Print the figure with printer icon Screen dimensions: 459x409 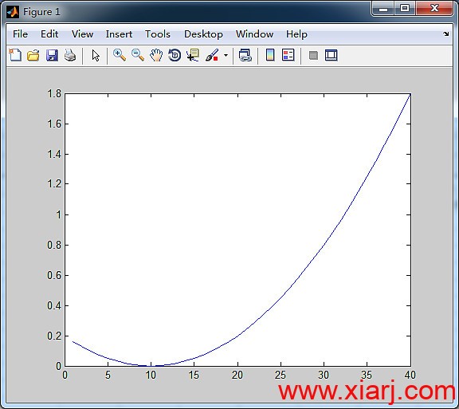(70, 55)
